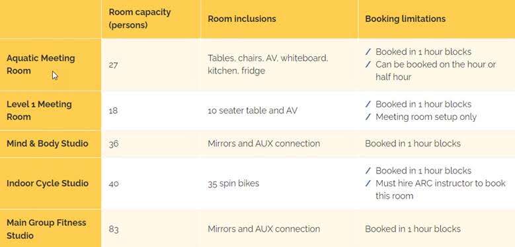Click the slash bullet beside 'Meeting room setup only'
This screenshot has height=247, width=515.
[x=368, y=117]
